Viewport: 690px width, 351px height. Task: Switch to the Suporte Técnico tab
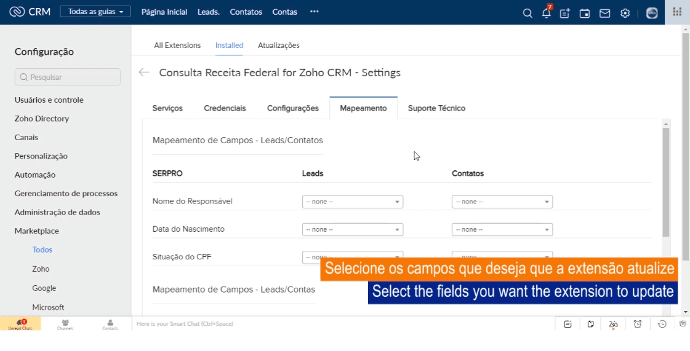(436, 108)
